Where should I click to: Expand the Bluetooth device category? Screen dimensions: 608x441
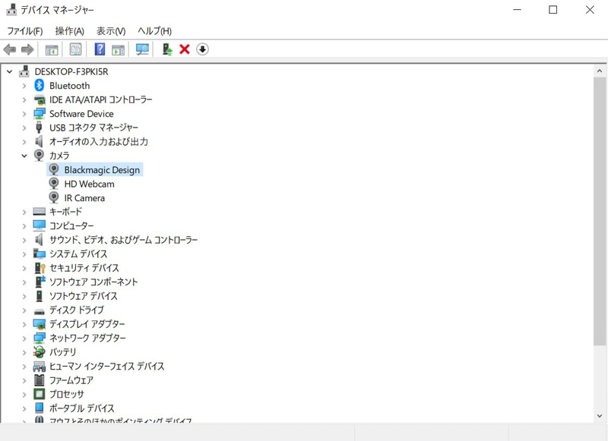coord(25,86)
